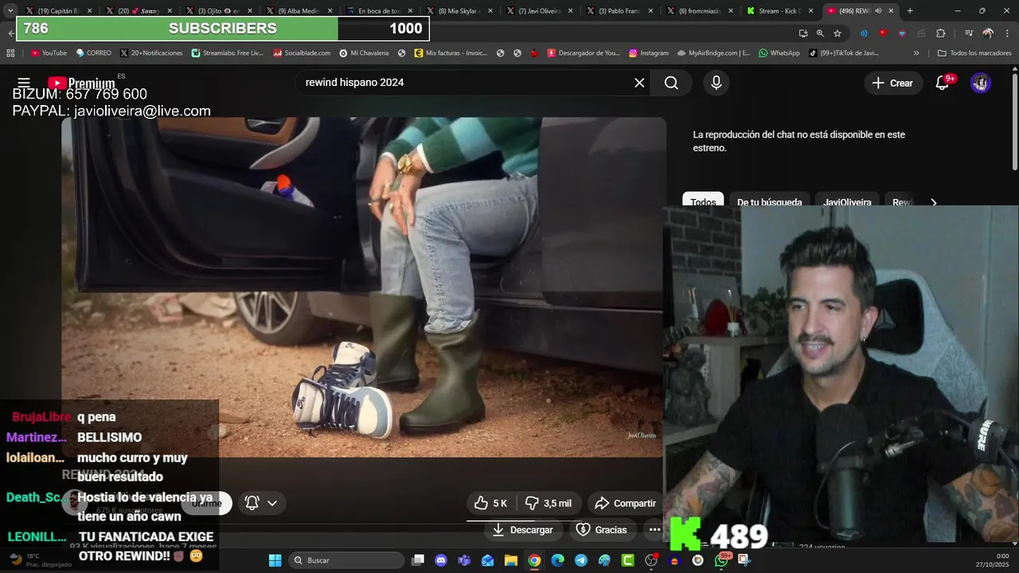The image size is (1019, 573).
Task: Open the Crear button
Action: [x=892, y=83]
